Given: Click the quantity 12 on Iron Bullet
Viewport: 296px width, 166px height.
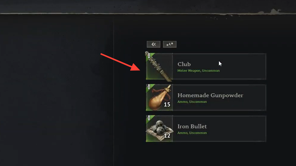Looking at the screenshot, I should click(x=167, y=135).
